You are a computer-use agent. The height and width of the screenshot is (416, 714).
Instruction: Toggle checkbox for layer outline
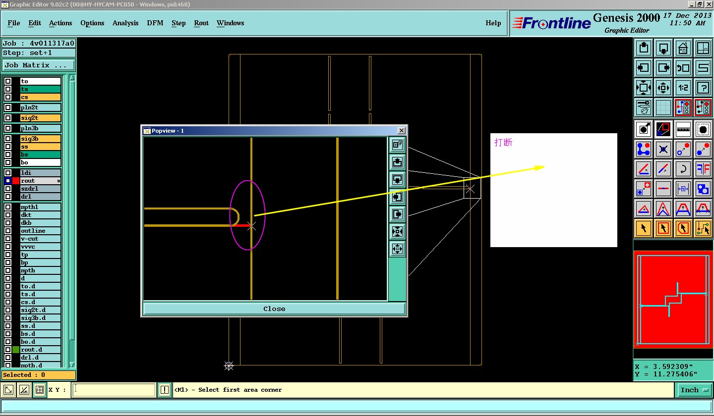pyautogui.click(x=8, y=231)
